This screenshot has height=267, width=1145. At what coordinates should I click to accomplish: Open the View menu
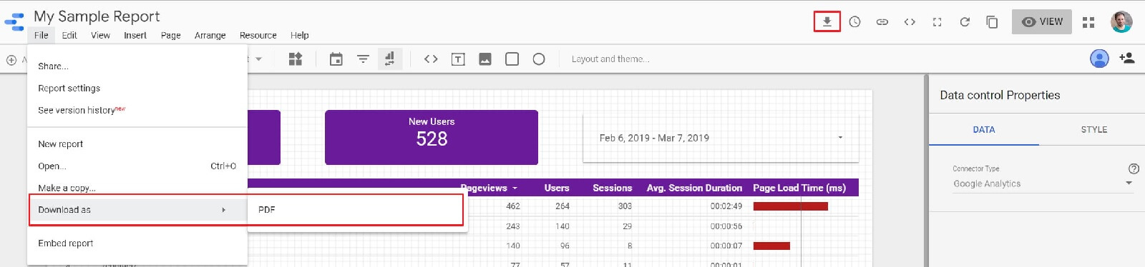pyautogui.click(x=100, y=35)
